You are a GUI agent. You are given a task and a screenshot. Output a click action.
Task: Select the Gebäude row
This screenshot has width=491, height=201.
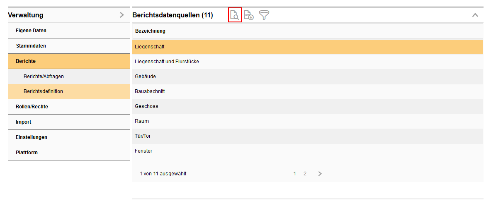tap(145, 77)
